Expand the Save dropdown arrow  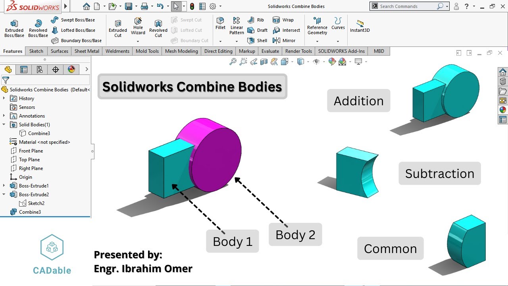135,6
